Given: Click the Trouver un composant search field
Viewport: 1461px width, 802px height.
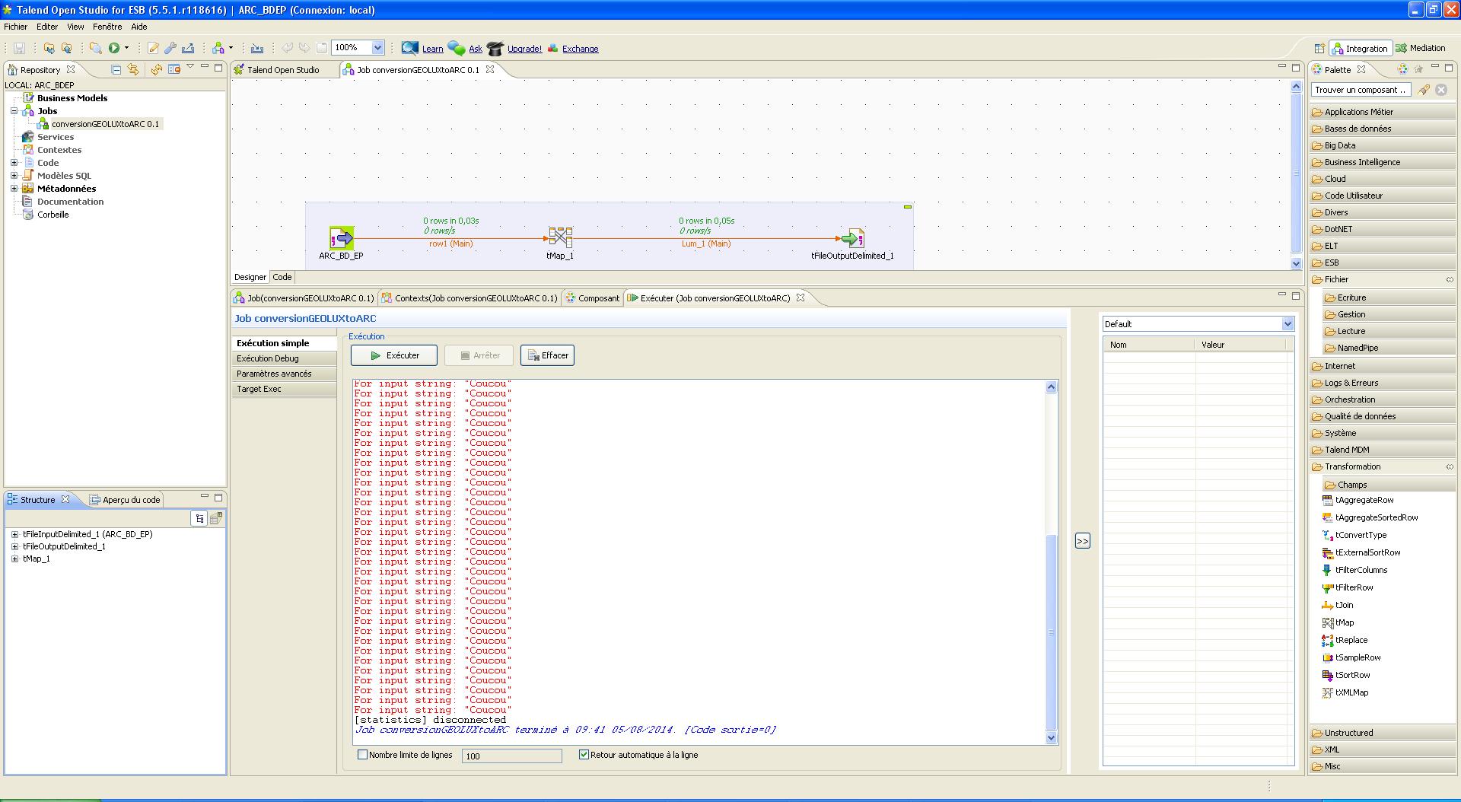Looking at the screenshot, I should pos(1361,90).
